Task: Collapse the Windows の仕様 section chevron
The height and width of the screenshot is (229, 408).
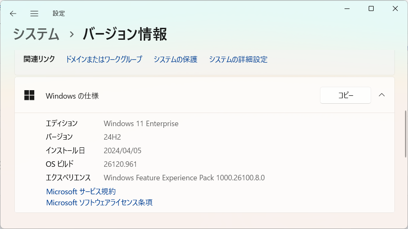Action: coord(381,95)
